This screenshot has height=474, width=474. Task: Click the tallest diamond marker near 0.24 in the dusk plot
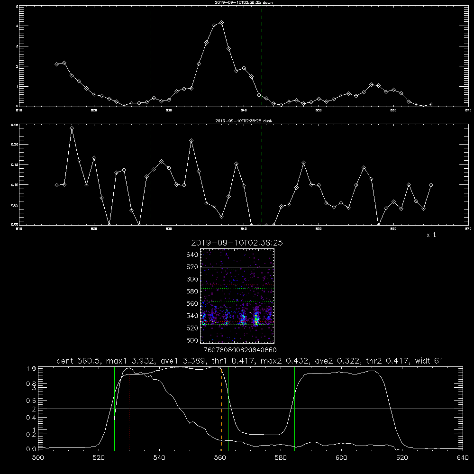pyautogui.click(x=72, y=128)
